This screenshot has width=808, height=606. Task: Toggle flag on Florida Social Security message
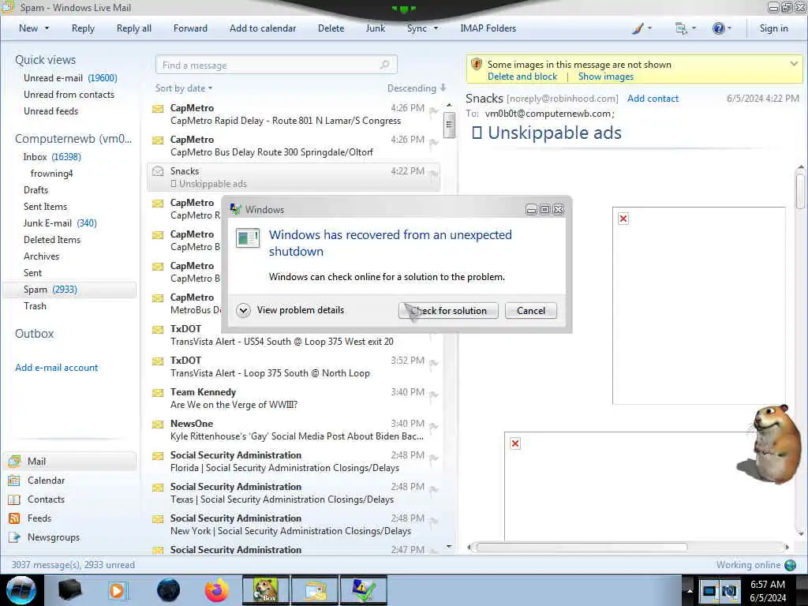(x=433, y=458)
